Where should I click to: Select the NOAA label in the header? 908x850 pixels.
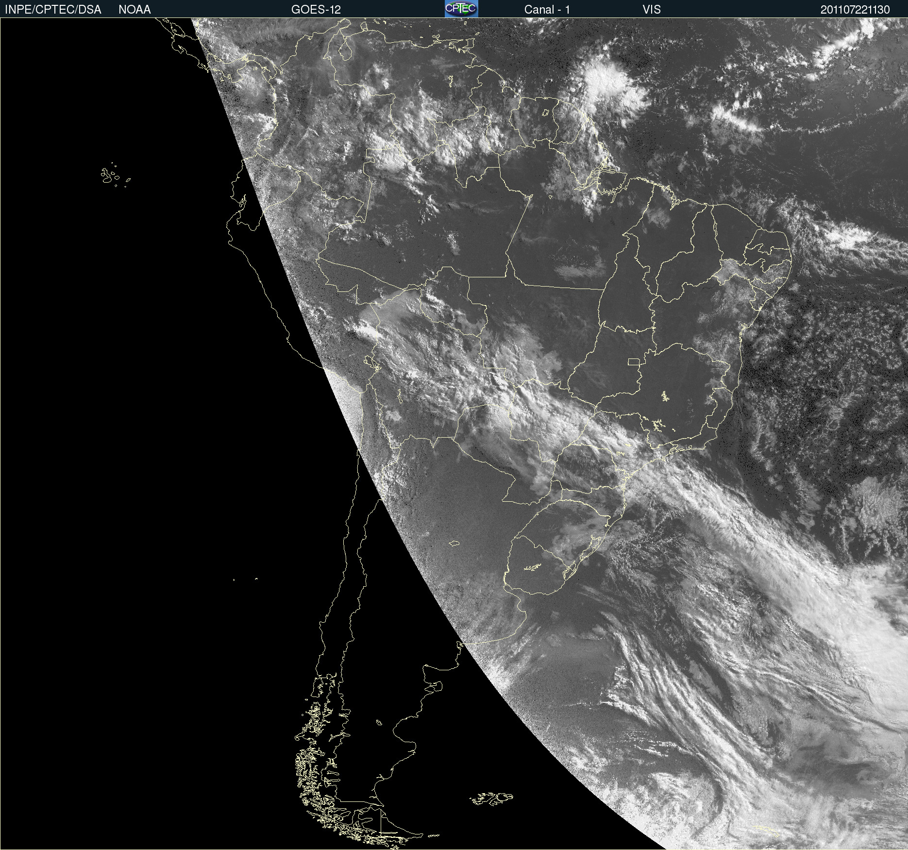pos(135,10)
